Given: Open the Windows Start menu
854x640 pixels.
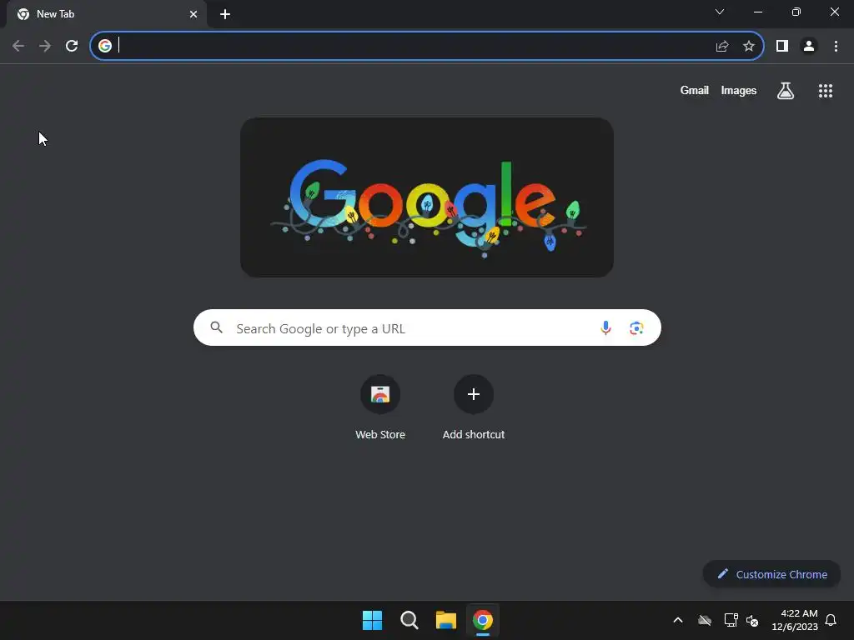Looking at the screenshot, I should tap(373, 620).
